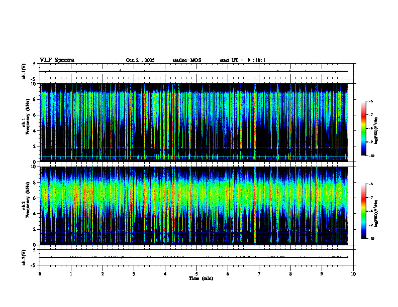This screenshot has height=307, width=398.
Task: Click the ch.2 spectrogram color scale bar
Action: coord(364,211)
